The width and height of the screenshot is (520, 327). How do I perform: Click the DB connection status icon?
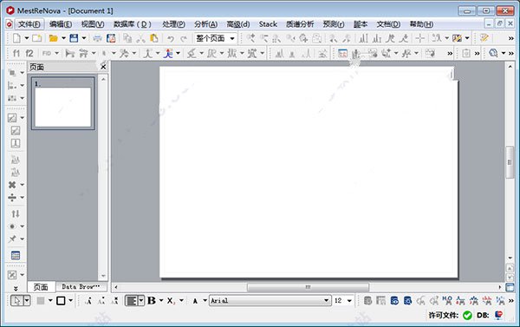498,315
